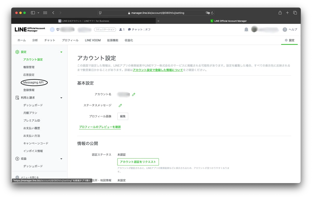Click the Safari share icon

click(x=280, y=13)
